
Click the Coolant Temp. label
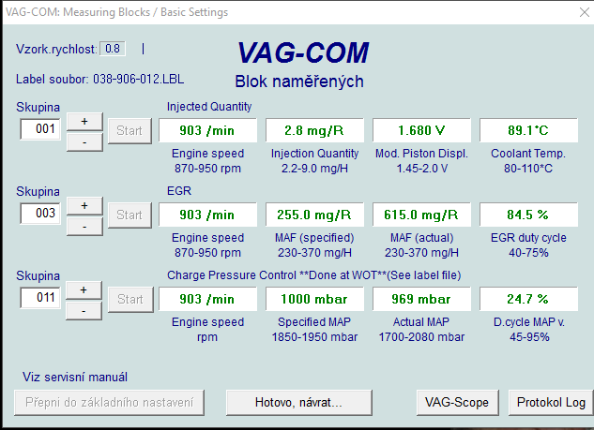point(528,154)
